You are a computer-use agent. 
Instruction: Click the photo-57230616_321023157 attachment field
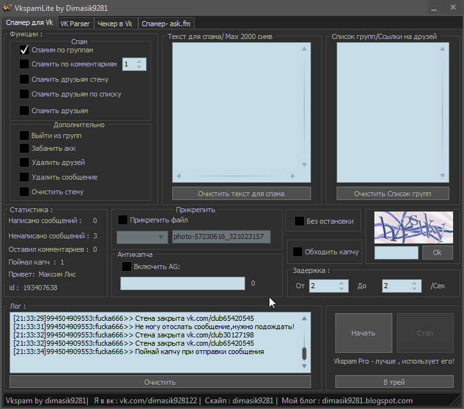coord(221,236)
